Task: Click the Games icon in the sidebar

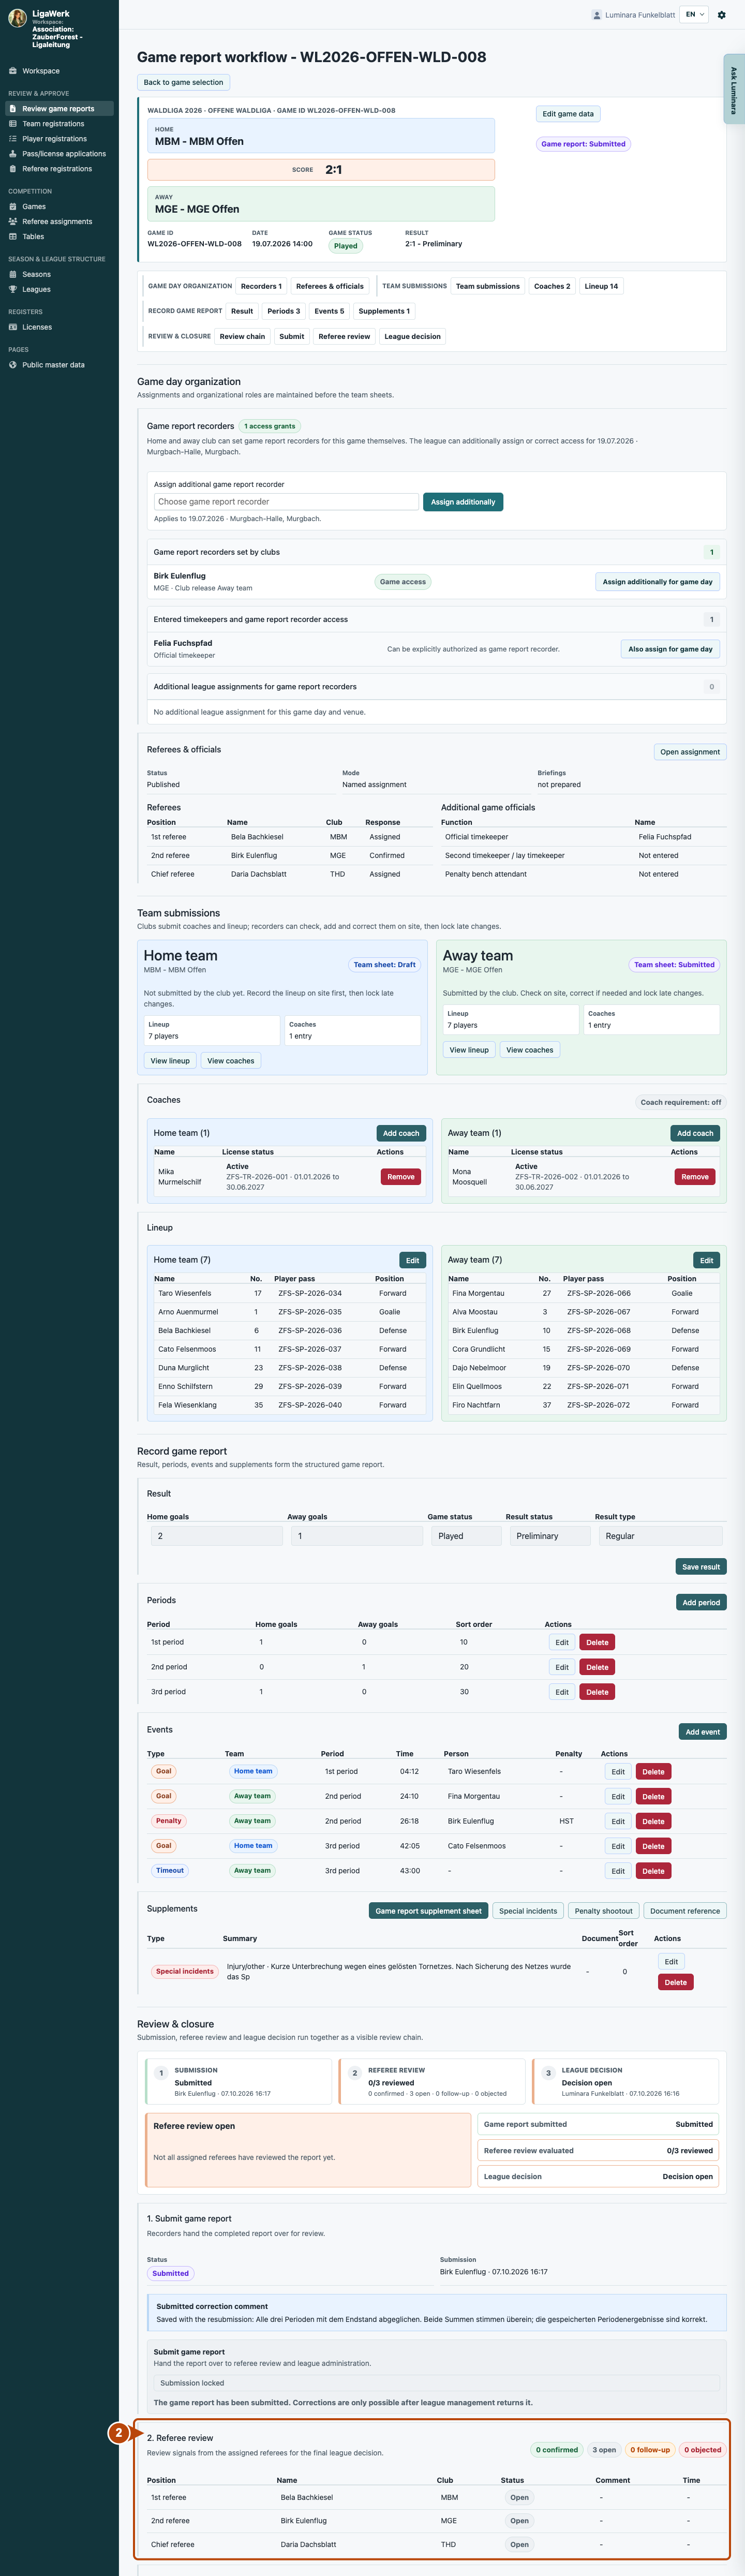Action: coord(13,207)
